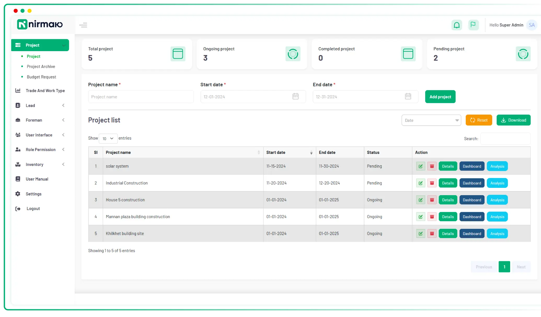Viewport: 541px width, 317px height.
Task: Open Details for solar system
Action: point(448,166)
